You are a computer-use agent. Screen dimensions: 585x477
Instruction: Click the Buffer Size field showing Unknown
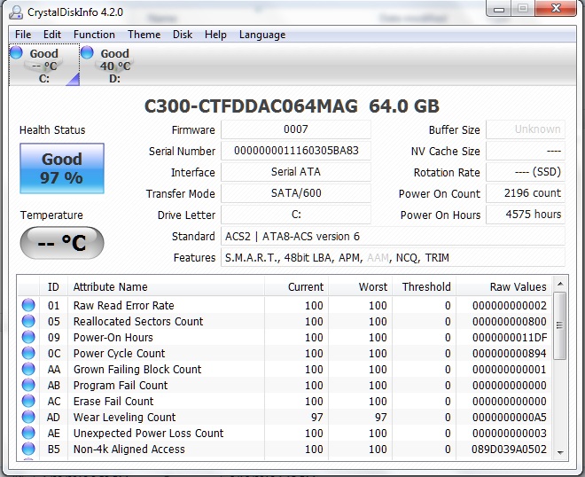pyautogui.click(x=526, y=129)
